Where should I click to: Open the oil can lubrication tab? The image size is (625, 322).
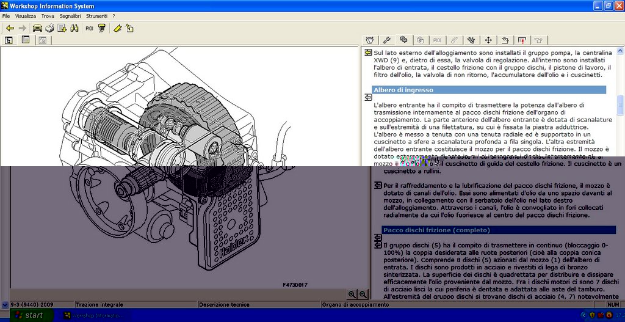505,40
